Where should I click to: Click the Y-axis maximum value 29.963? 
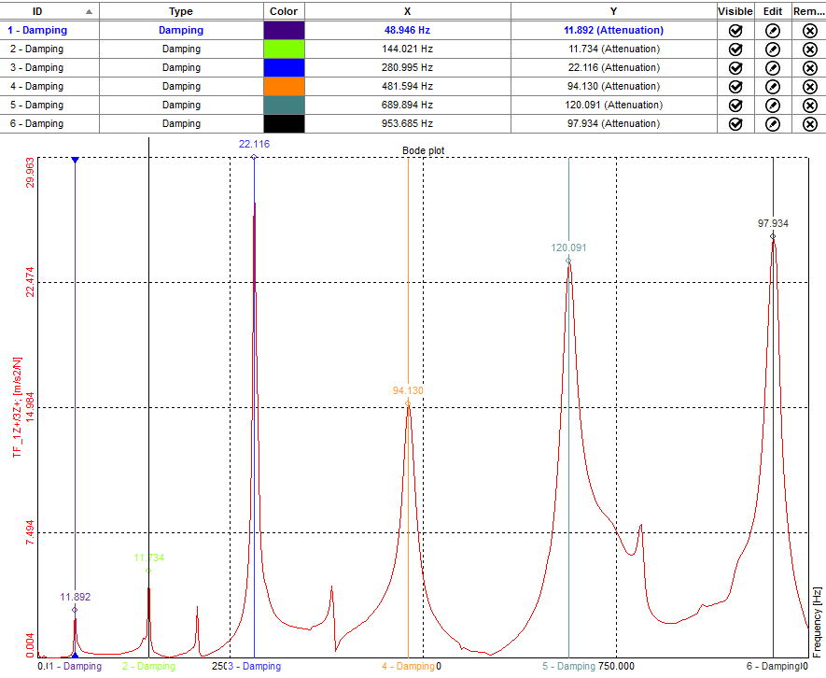[x=30, y=173]
